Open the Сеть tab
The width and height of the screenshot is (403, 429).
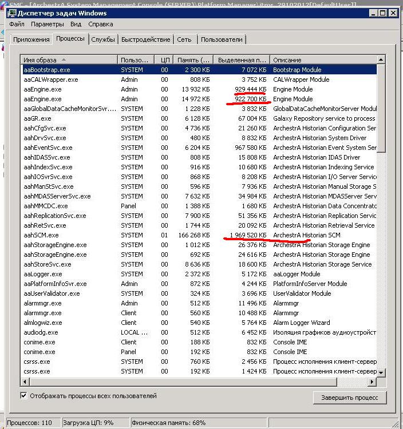pos(184,39)
